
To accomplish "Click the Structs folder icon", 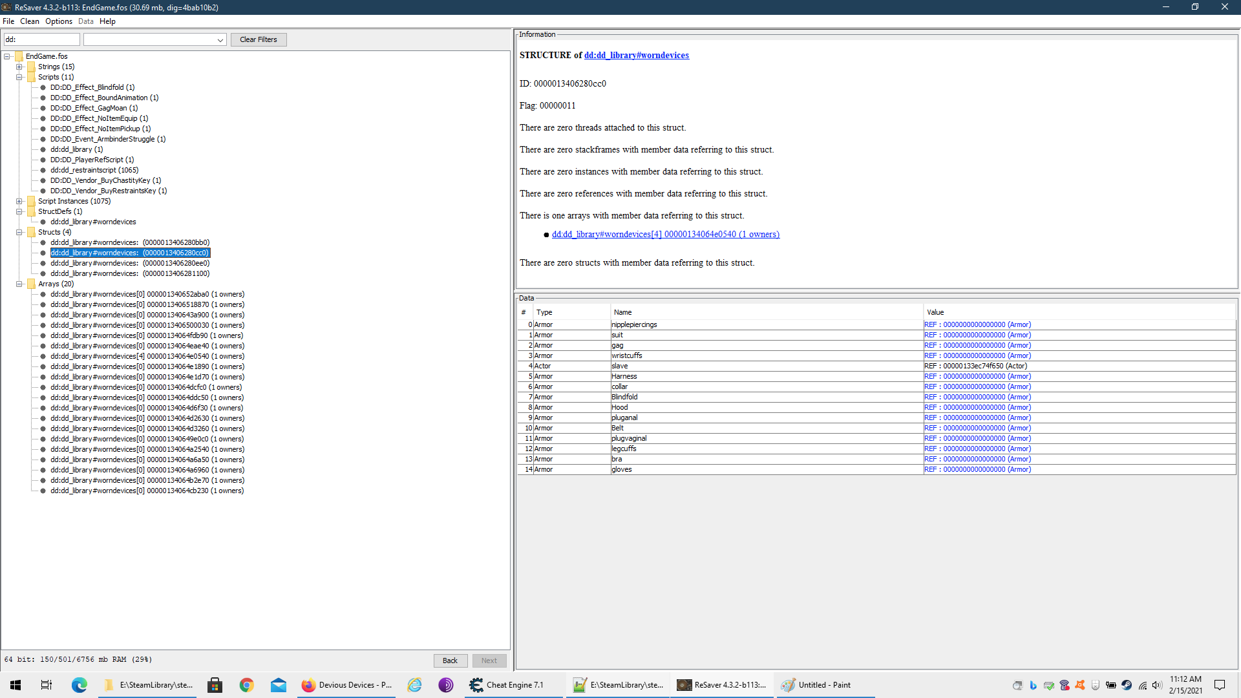I will point(31,232).
